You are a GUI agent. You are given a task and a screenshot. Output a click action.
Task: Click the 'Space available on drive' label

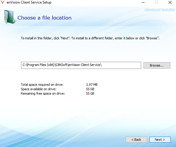point(38,89)
